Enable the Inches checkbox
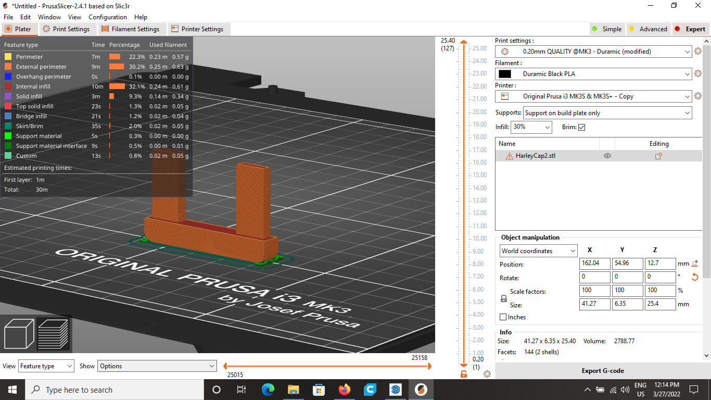 (x=503, y=317)
